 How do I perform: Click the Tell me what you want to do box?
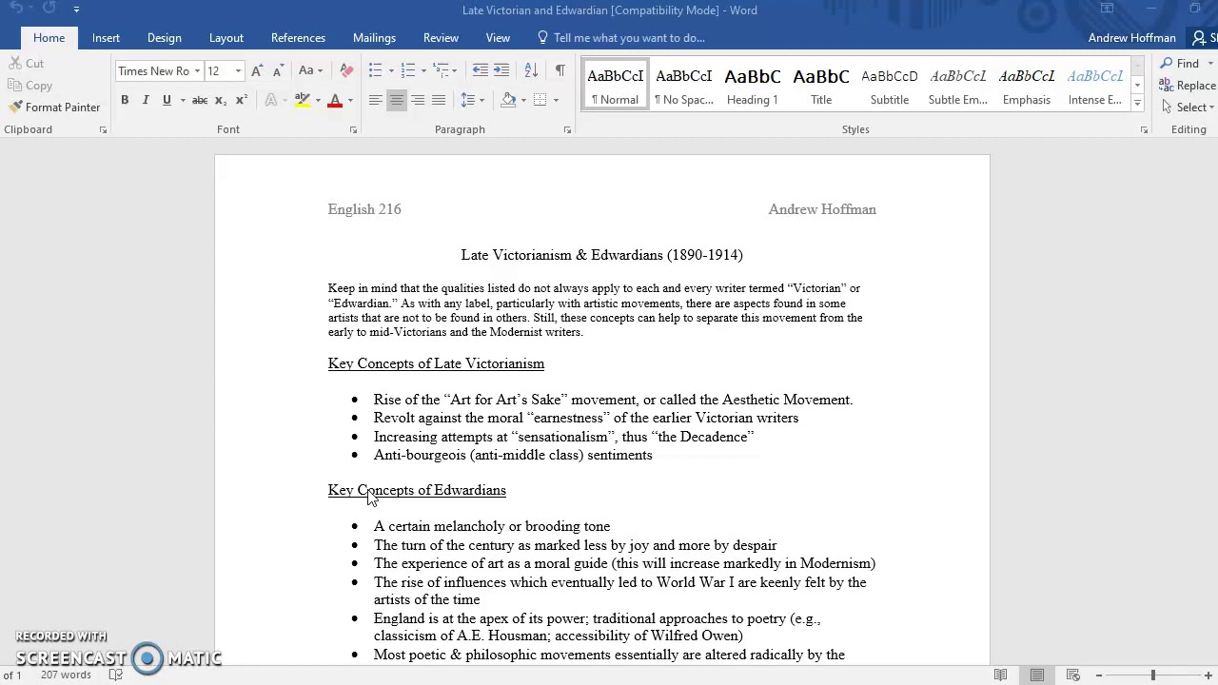click(x=620, y=38)
